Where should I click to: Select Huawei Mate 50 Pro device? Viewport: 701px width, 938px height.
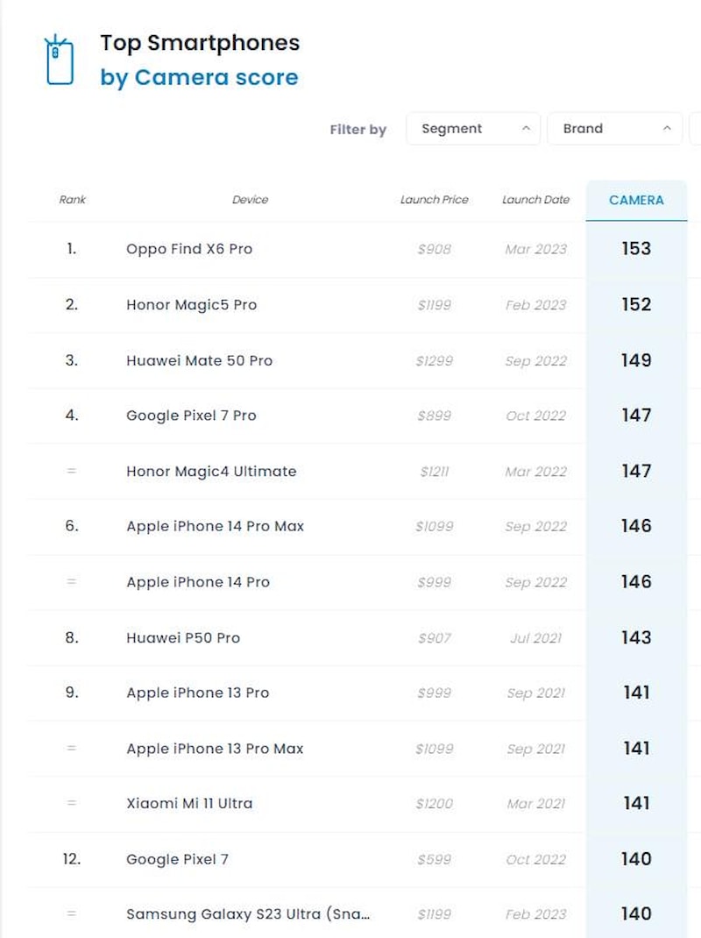(200, 360)
